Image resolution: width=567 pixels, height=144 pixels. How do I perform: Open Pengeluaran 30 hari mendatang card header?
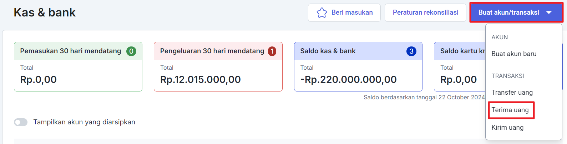(218, 51)
